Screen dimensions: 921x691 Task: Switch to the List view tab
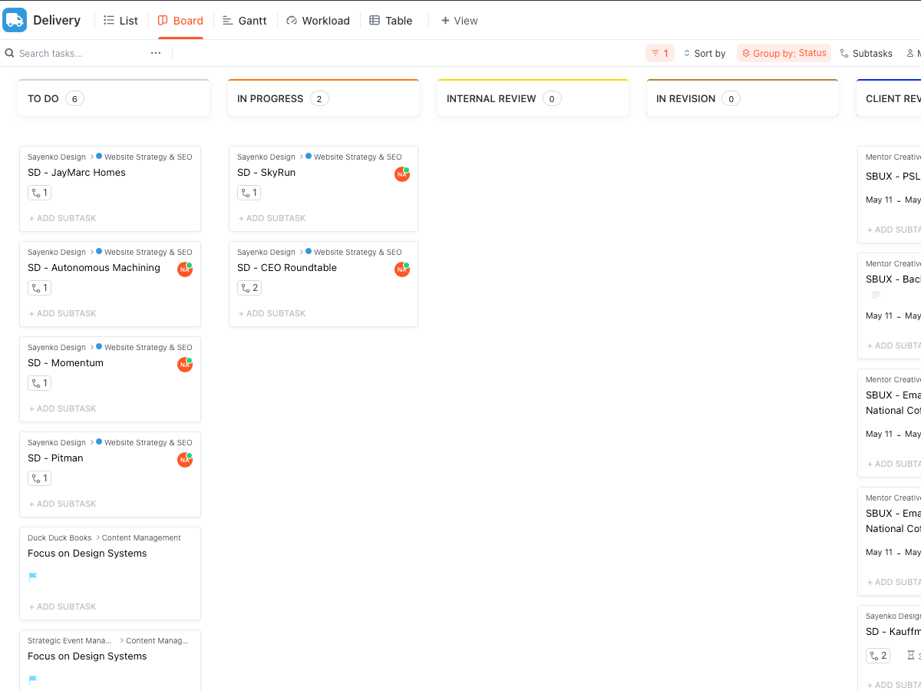(120, 21)
